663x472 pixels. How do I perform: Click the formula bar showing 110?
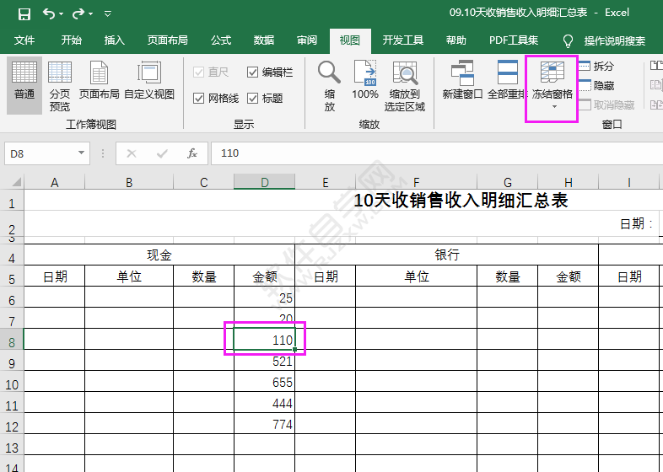(435, 153)
